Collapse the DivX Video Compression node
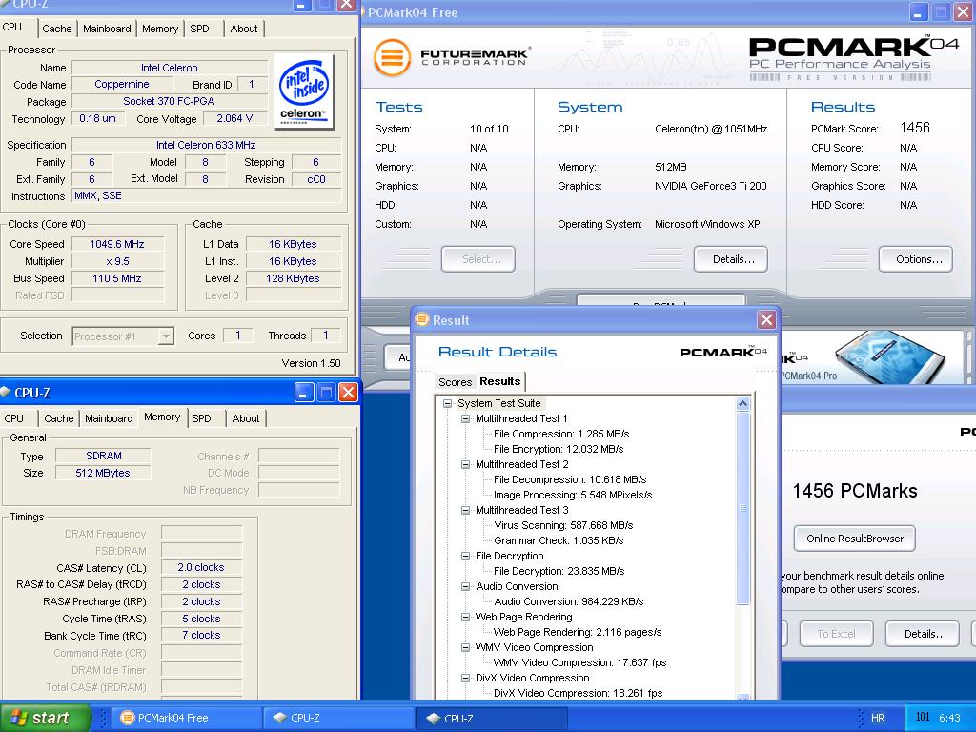Image resolution: width=976 pixels, height=732 pixels. (465, 678)
